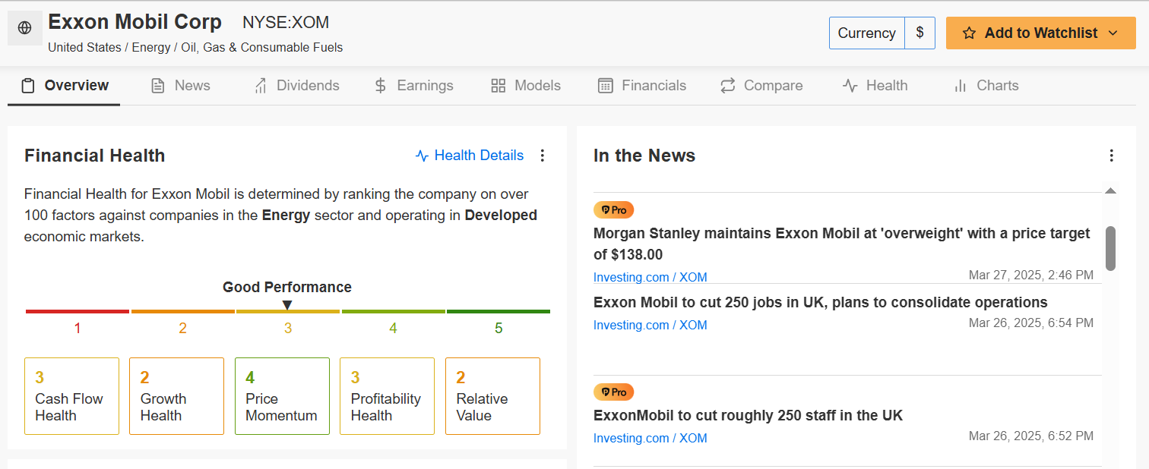Click the Good Performance label
The height and width of the screenshot is (469, 1149).
(x=287, y=288)
